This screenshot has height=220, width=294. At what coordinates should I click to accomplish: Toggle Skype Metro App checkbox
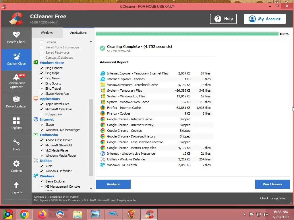(42, 94)
